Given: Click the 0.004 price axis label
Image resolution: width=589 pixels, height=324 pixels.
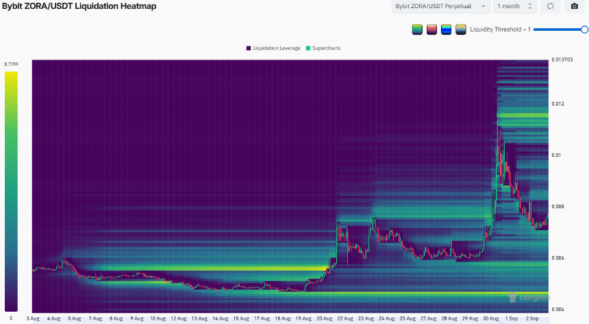Looking at the screenshot, I should tap(558, 310).
